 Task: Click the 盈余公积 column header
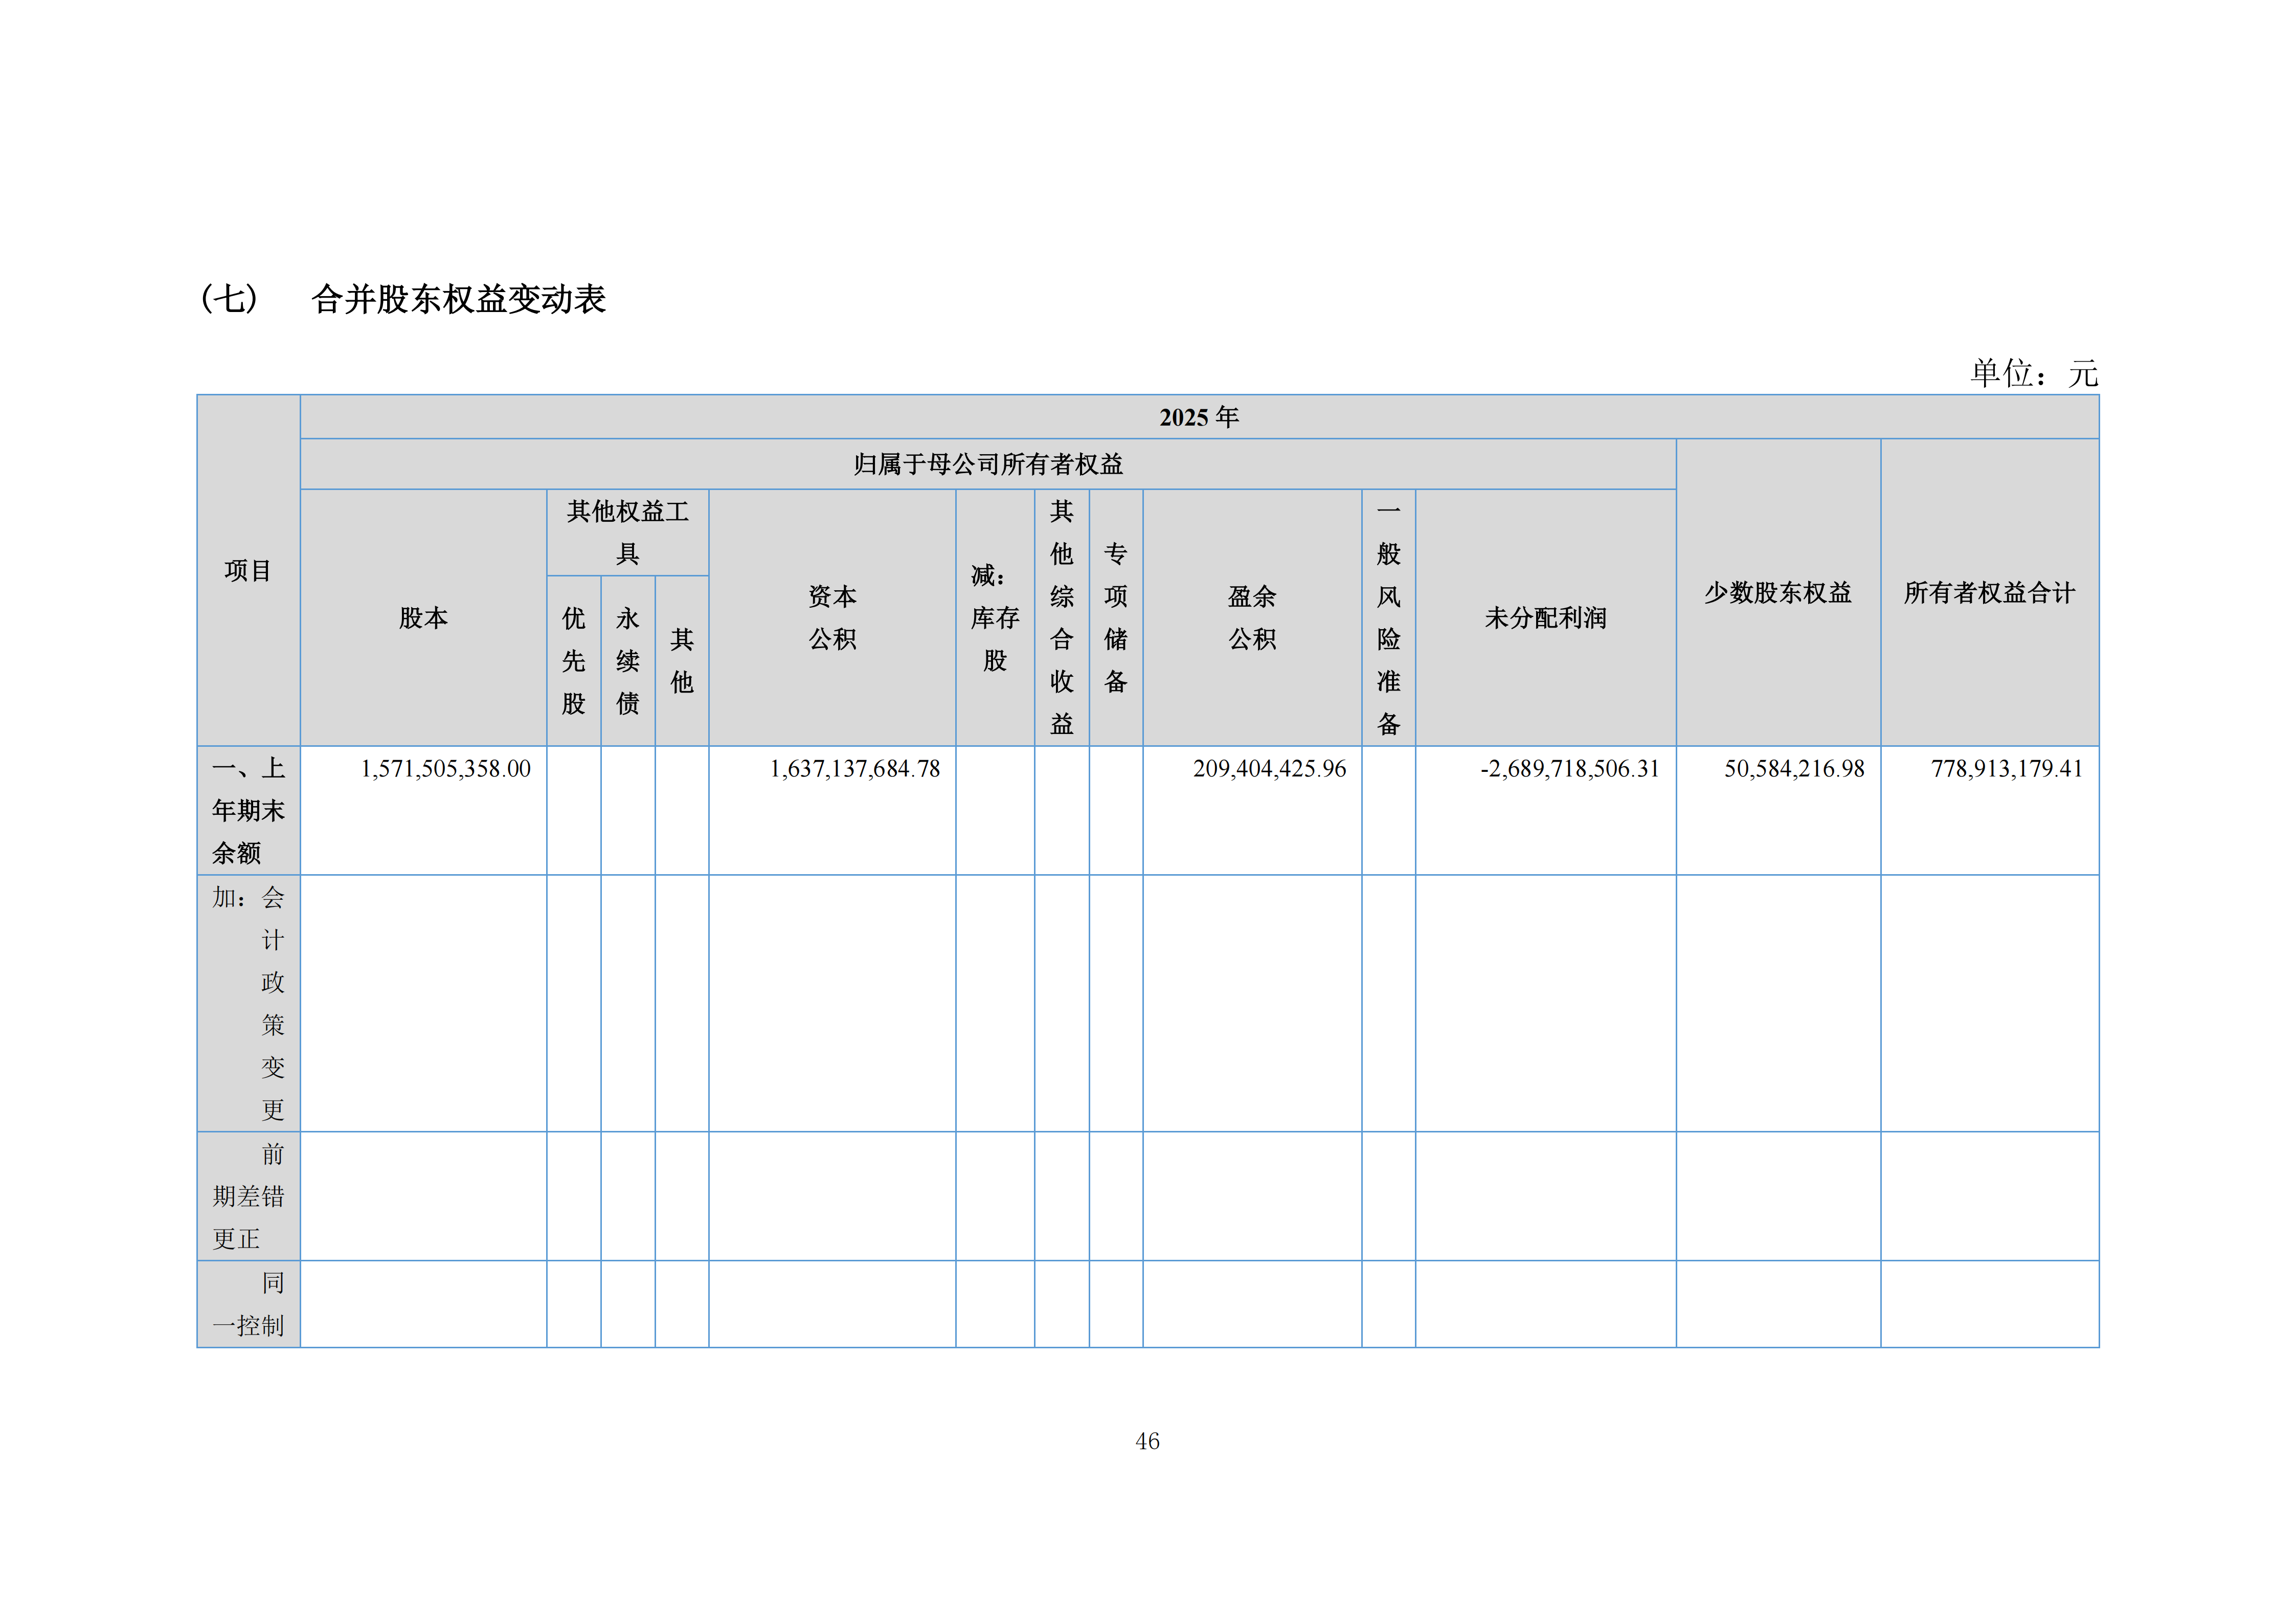(x=1252, y=618)
